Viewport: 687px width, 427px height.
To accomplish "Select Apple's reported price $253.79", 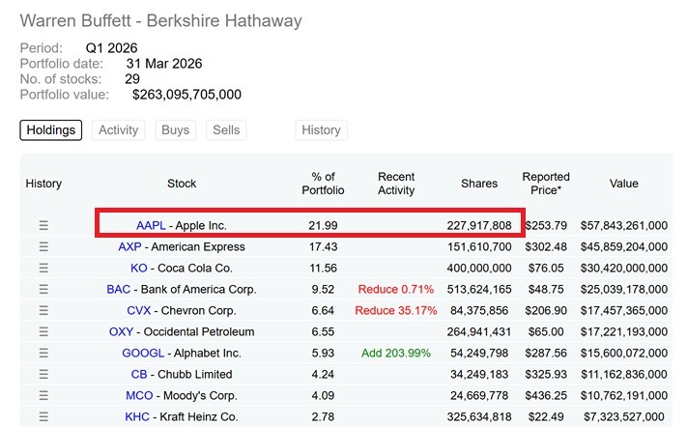I will coord(546,225).
